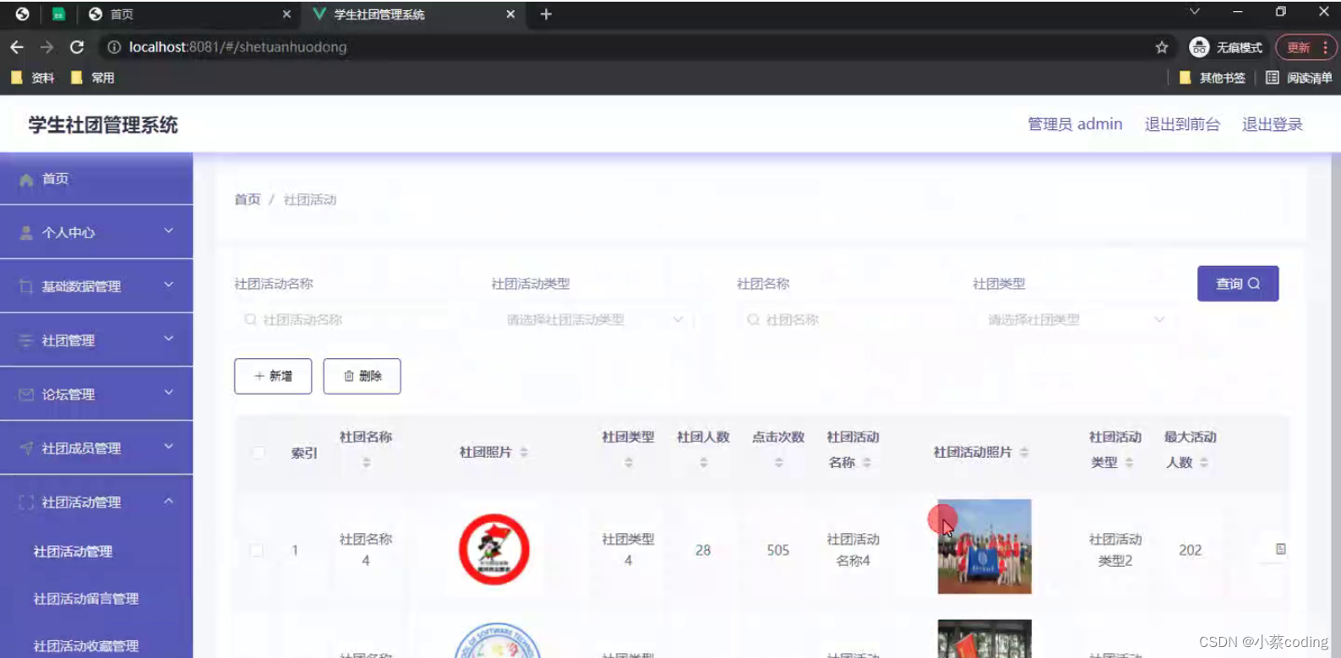1341x658 pixels.
Task: Click the browser forward arrow
Action: [46, 47]
